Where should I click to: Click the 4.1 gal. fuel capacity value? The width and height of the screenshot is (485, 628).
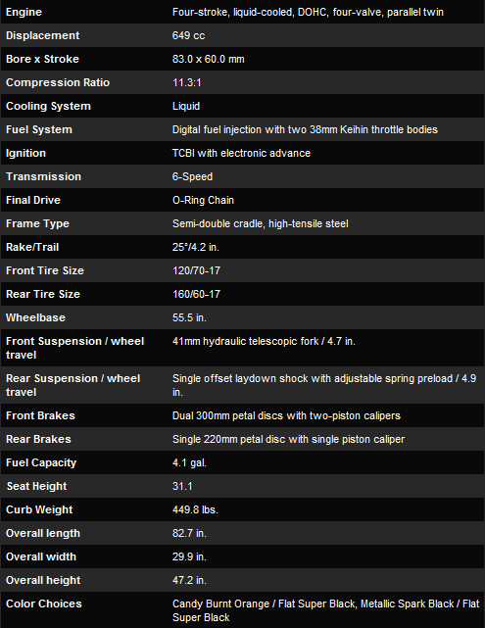click(x=189, y=463)
